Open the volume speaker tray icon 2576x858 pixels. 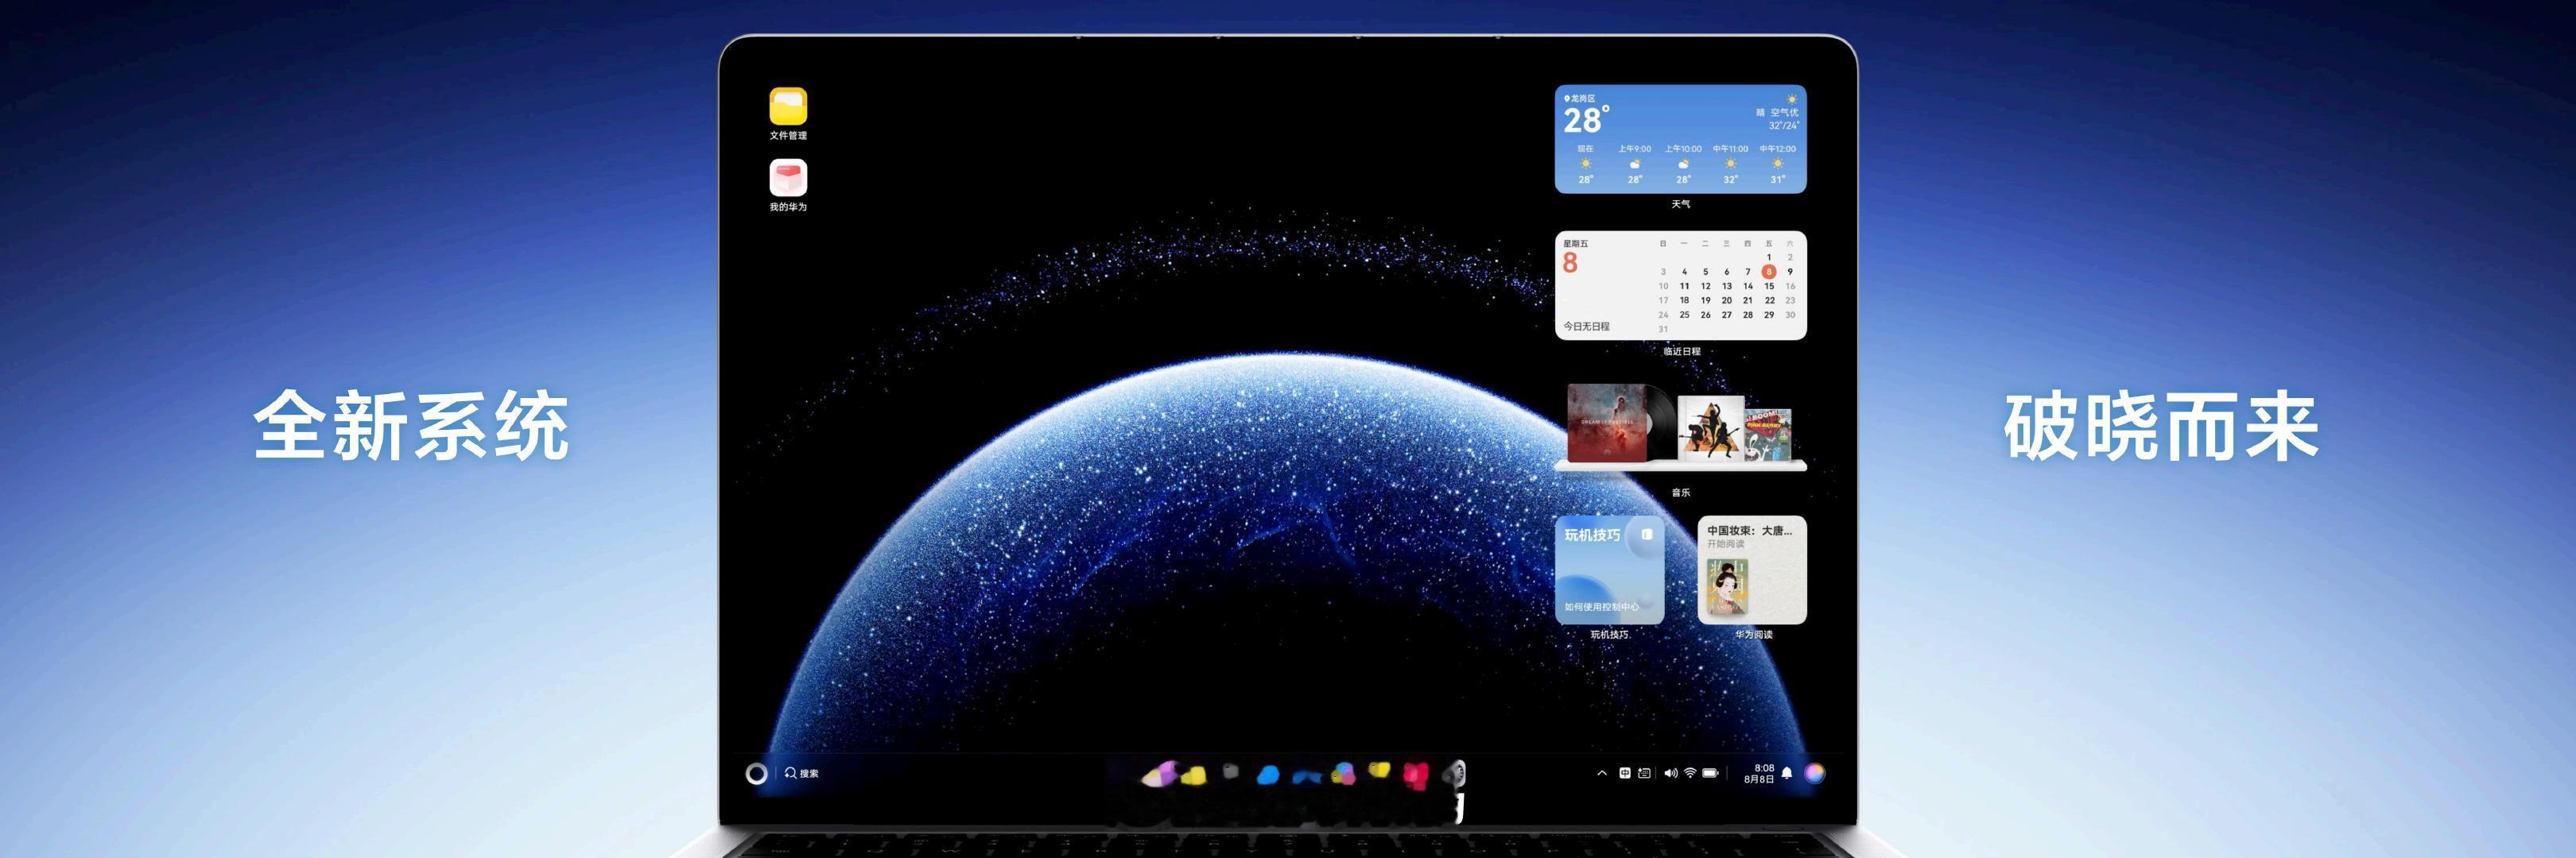tap(1670, 773)
